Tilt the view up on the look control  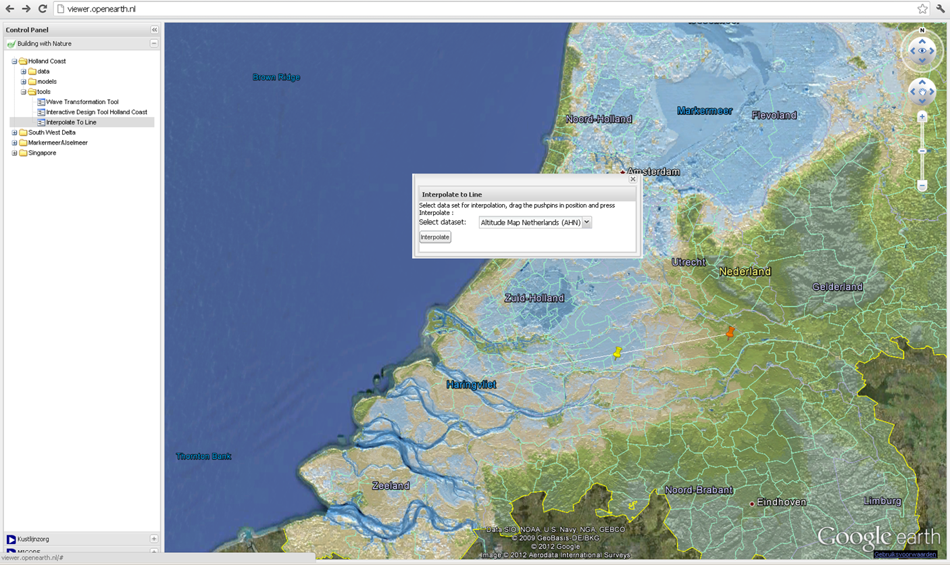point(922,41)
